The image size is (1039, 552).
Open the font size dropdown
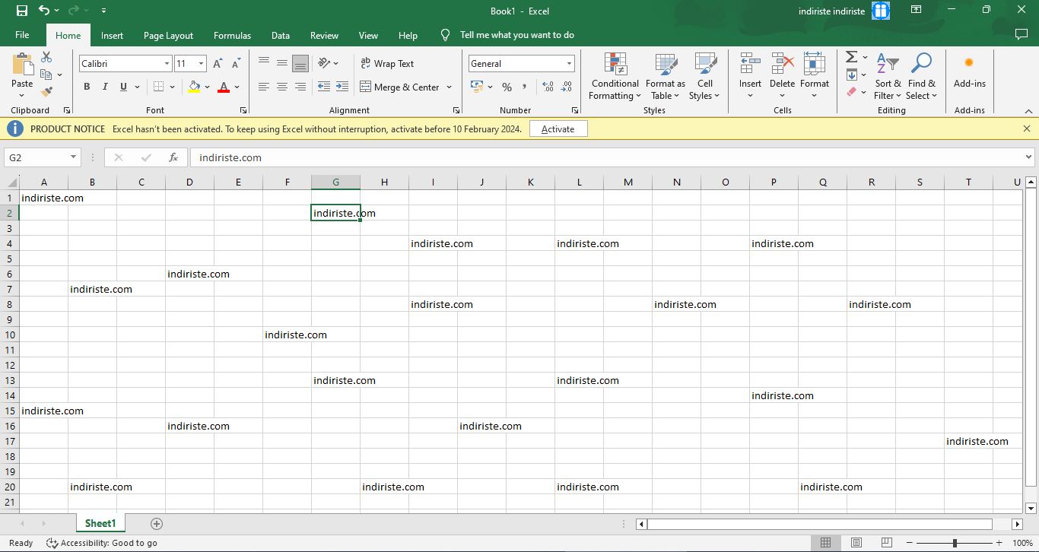coord(201,64)
